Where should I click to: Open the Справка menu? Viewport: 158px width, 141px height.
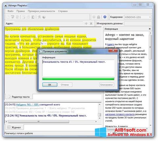tap(63, 11)
